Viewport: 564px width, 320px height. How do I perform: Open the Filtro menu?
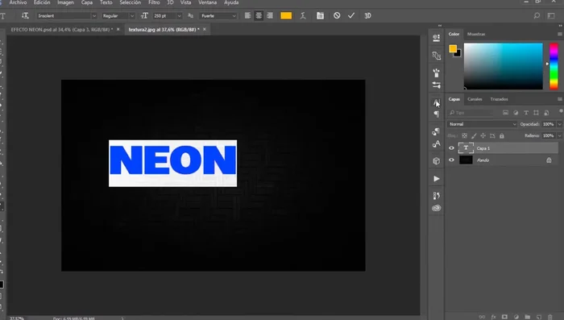coord(154,2)
